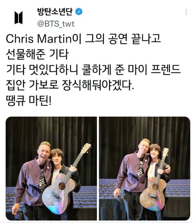Select the "Chris Martin" text in tweet
193x223 pixels.
tap(39, 39)
